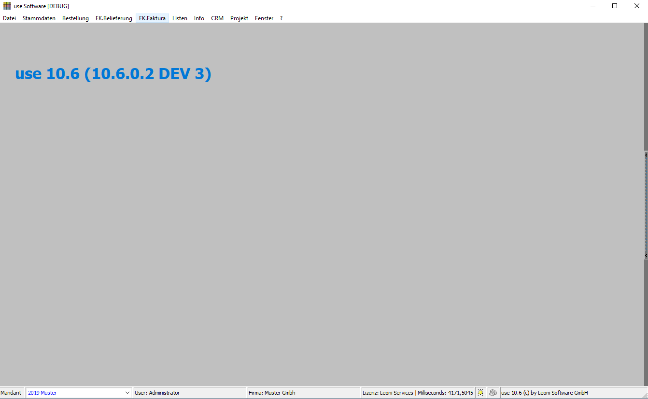
Task: Open the EK.Belieferung menu
Action: pos(114,18)
